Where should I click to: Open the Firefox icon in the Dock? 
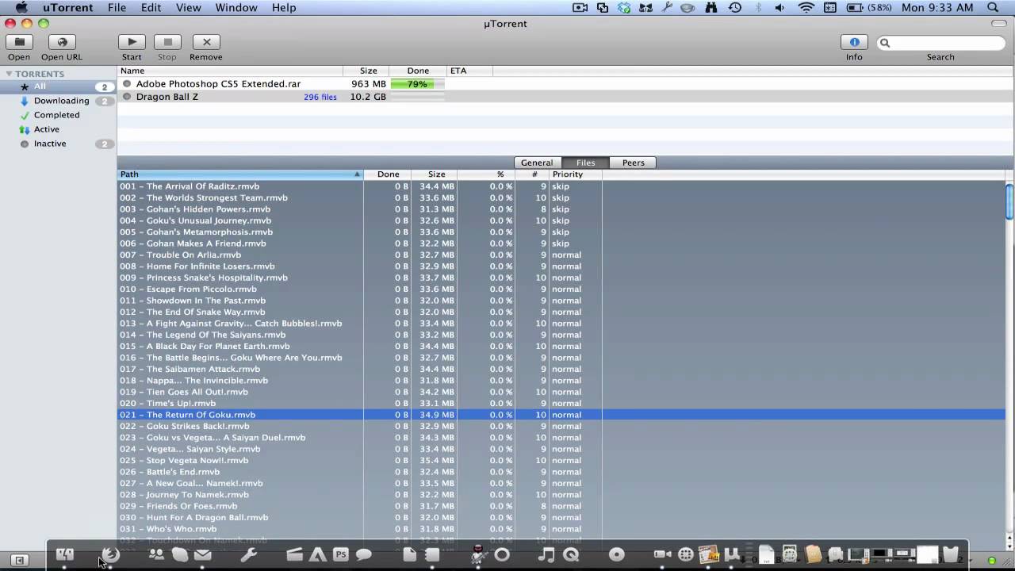111,554
